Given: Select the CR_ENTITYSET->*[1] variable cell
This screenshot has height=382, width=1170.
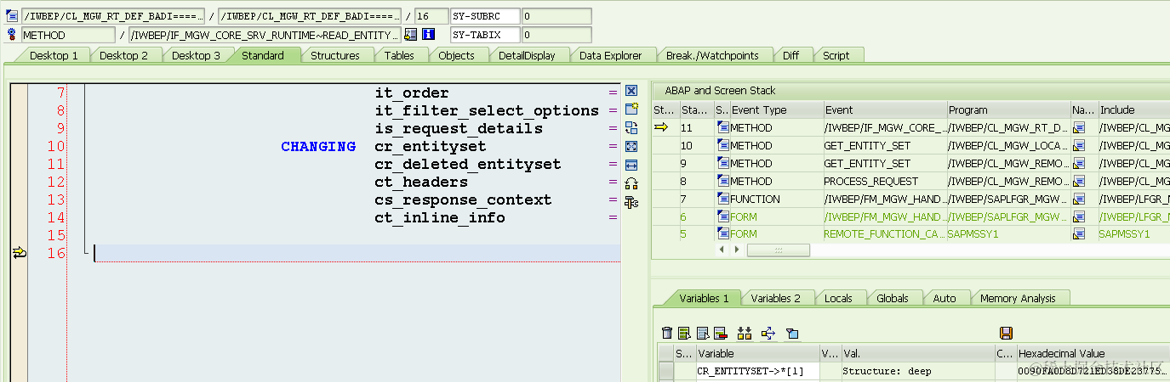Looking at the screenshot, I should click(756, 371).
